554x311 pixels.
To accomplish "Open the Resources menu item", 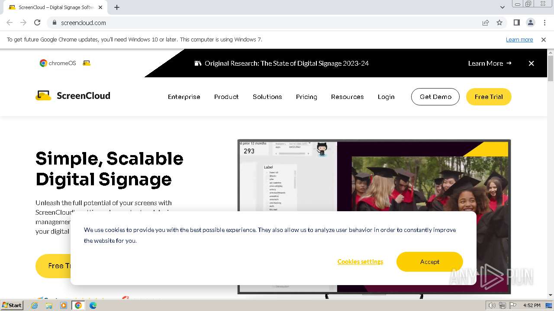I will pos(347,97).
